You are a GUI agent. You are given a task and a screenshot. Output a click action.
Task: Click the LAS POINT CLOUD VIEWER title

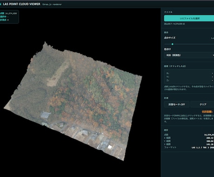coord(21,4)
